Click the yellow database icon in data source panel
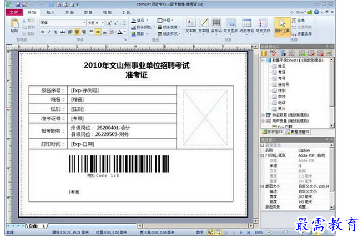The width and height of the screenshot is (363, 242). tap(264, 53)
